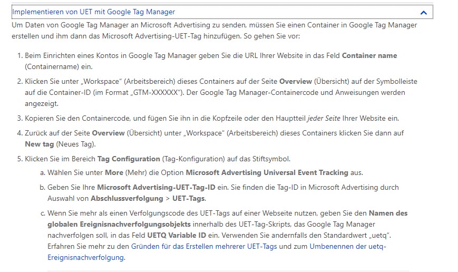Follow the 'Umbenennen der uetq-Ereignisnachverfolgung' link
The width and height of the screenshot is (458, 272).
tap(348, 247)
